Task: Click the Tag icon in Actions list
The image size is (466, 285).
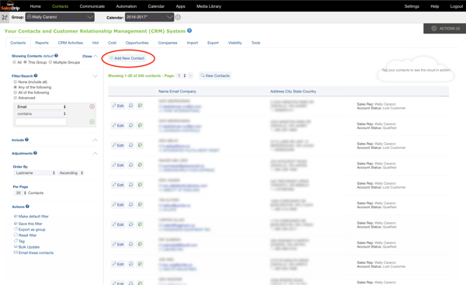Action: (x=16, y=241)
